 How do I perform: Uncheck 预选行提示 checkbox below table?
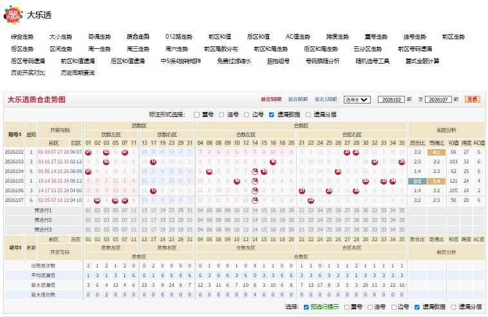point(306,307)
